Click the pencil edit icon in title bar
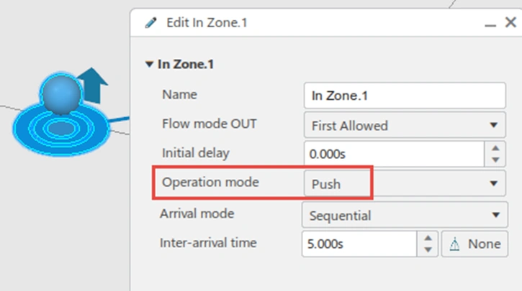Image resolution: width=522 pixels, height=291 pixels. (x=150, y=22)
